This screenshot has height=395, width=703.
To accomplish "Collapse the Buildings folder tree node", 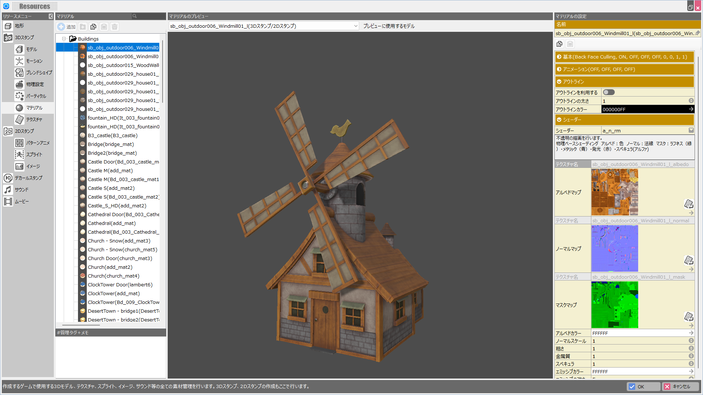I will point(64,39).
